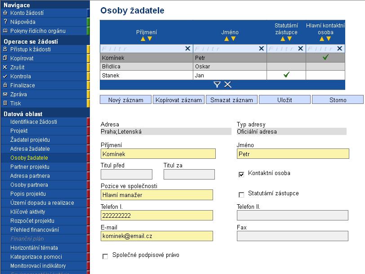The width and height of the screenshot is (365, 274).
Task: Click the envelope icon beside Zpráva
Action: [x=5, y=94]
